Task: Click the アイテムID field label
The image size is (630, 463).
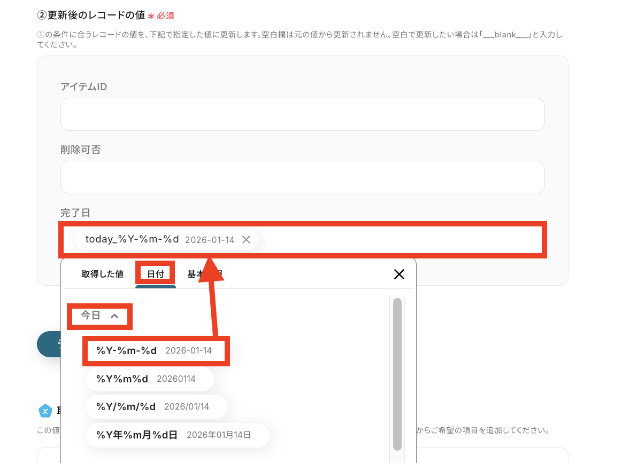Action: click(x=83, y=87)
